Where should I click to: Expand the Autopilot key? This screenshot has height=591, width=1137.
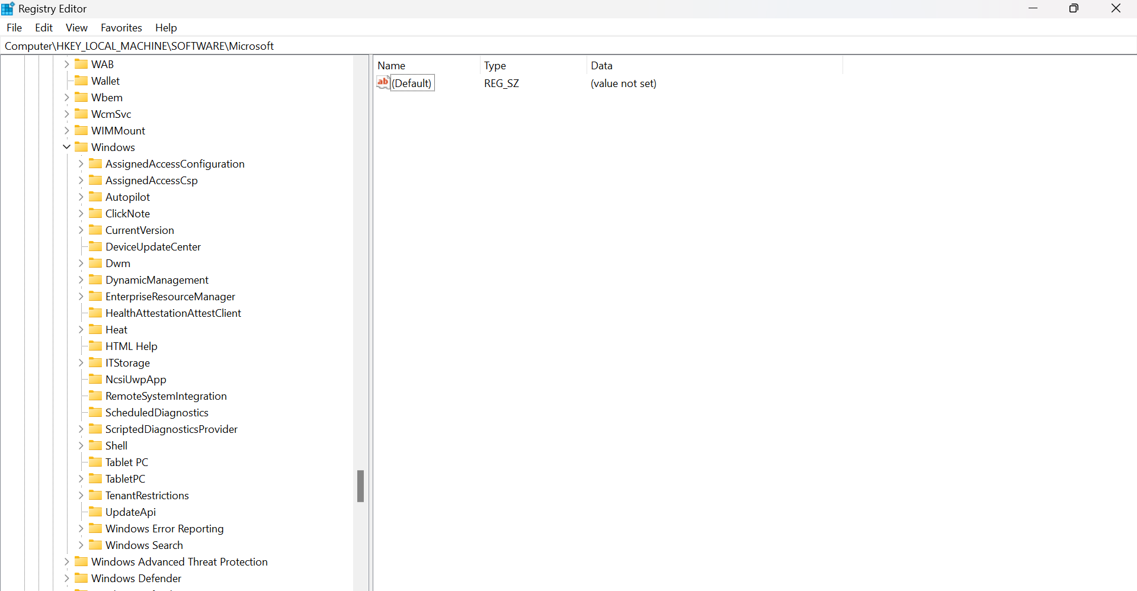[81, 197]
